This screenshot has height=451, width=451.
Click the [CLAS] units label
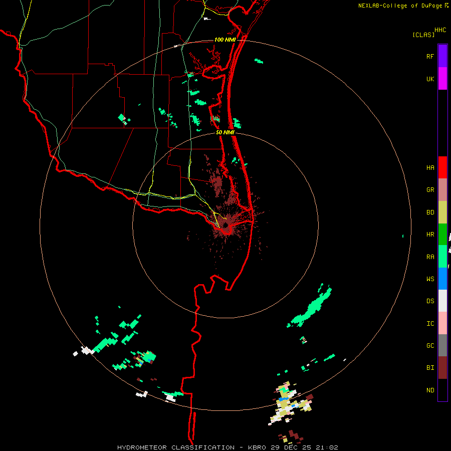tap(423, 35)
